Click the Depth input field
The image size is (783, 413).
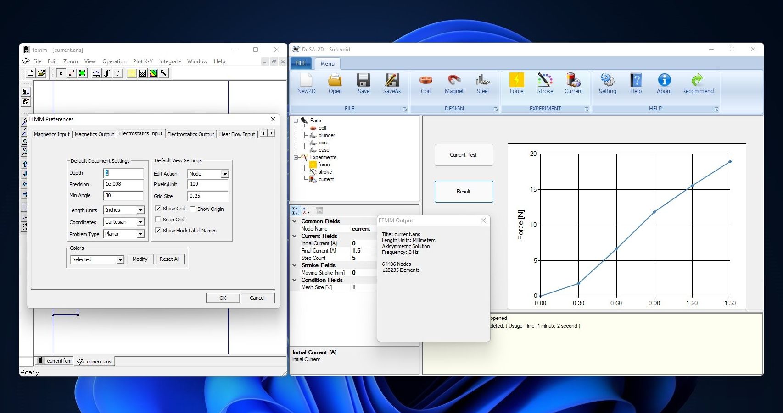point(123,173)
